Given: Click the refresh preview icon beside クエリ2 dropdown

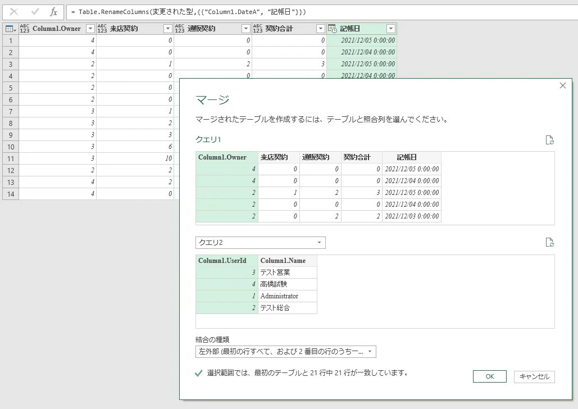Looking at the screenshot, I should [549, 242].
